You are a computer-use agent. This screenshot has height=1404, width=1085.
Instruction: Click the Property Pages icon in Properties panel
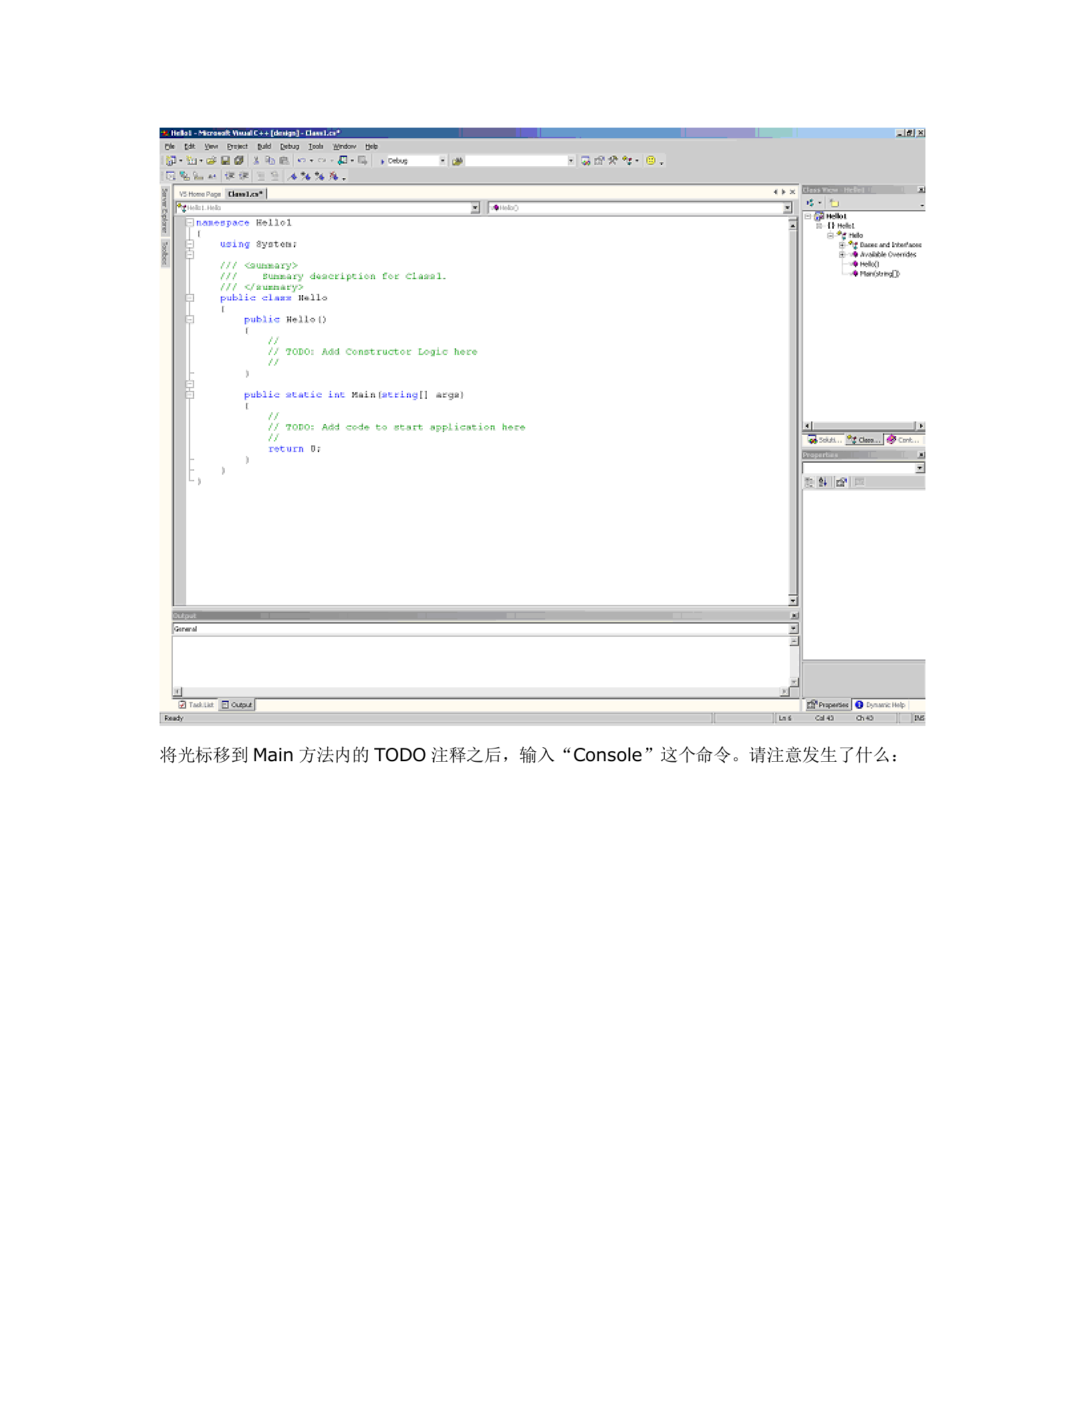(x=840, y=483)
